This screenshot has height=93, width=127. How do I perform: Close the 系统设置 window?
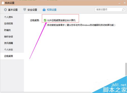click(x=125, y=3)
